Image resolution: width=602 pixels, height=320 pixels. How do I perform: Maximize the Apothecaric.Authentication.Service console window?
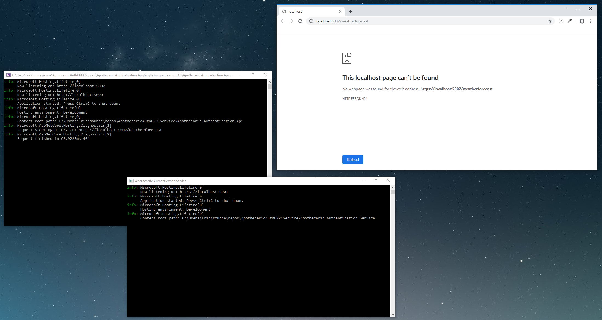point(376,181)
